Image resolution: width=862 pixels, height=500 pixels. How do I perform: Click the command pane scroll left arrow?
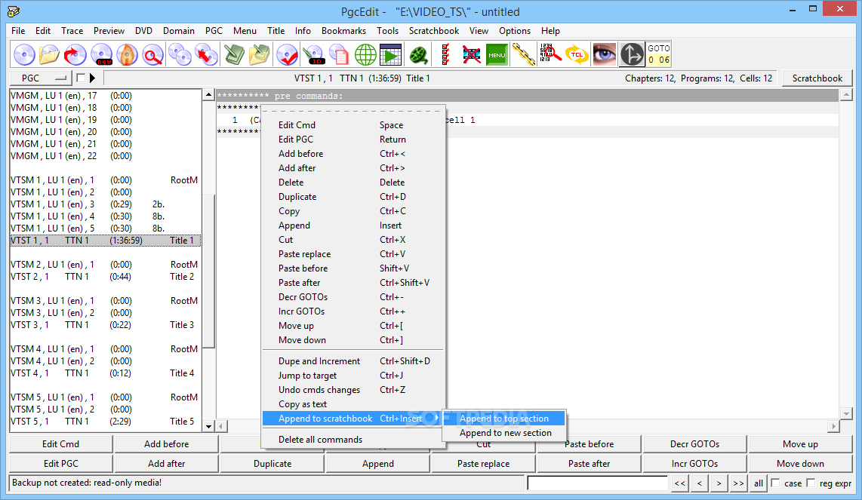[221, 426]
